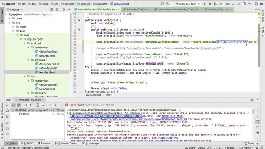Expand the .idea folder
The width and height of the screenshot is (265, 149).
tap(10, 18)
